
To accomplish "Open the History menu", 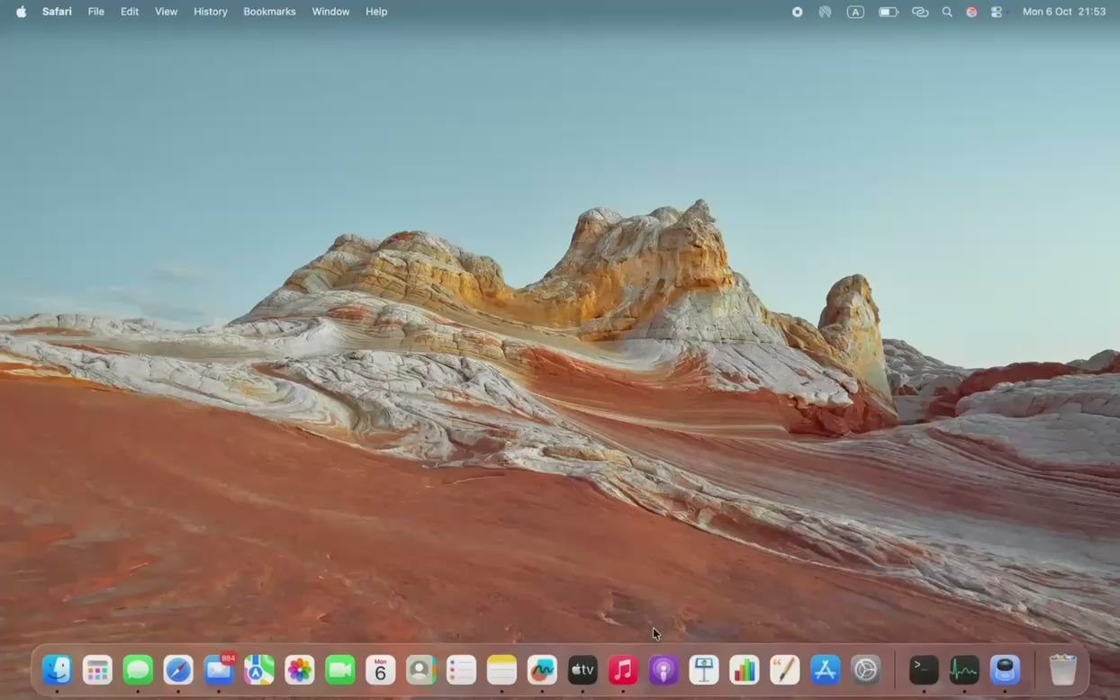I will pos(210,12).
